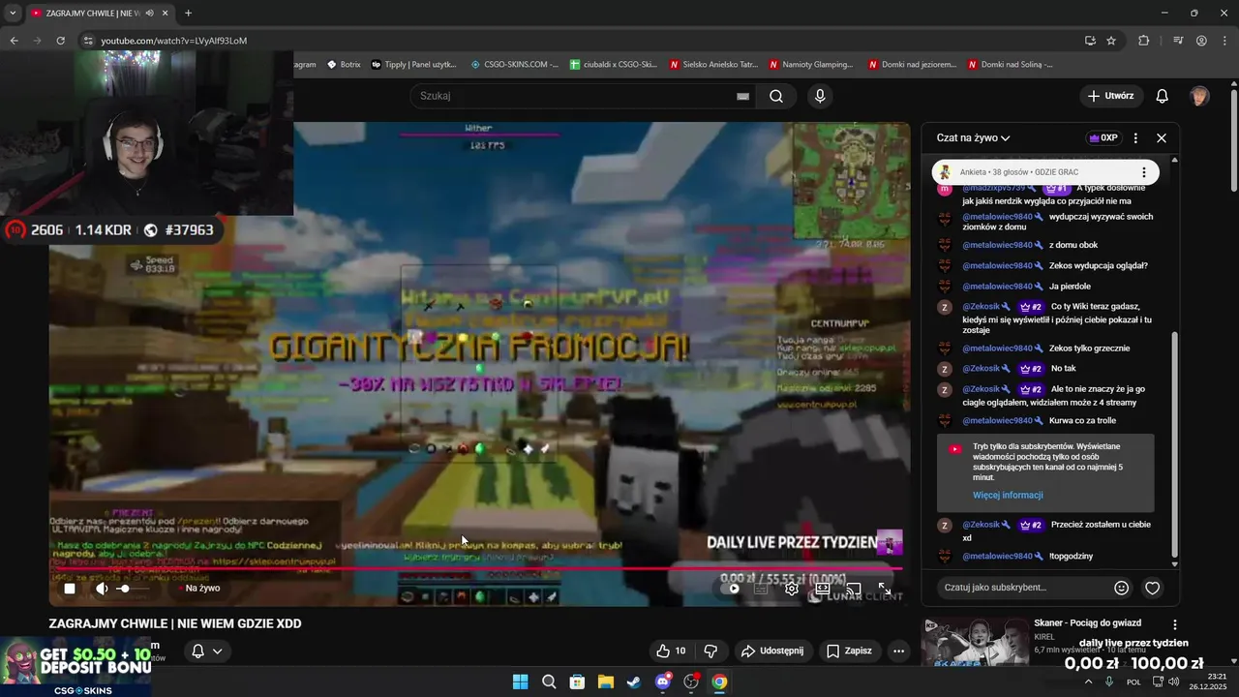Viewport: 1239px width, 697px height.
Task: Open the Chrome three-dot menu
Action: (x=1224, y=41)
